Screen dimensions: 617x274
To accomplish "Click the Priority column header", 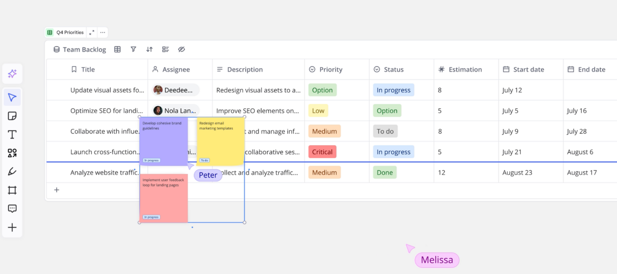I will coord(330,69).
